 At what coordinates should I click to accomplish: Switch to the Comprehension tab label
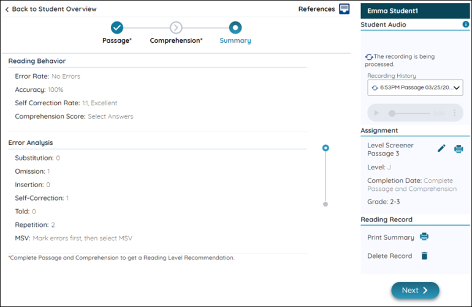tap(176, 40)
